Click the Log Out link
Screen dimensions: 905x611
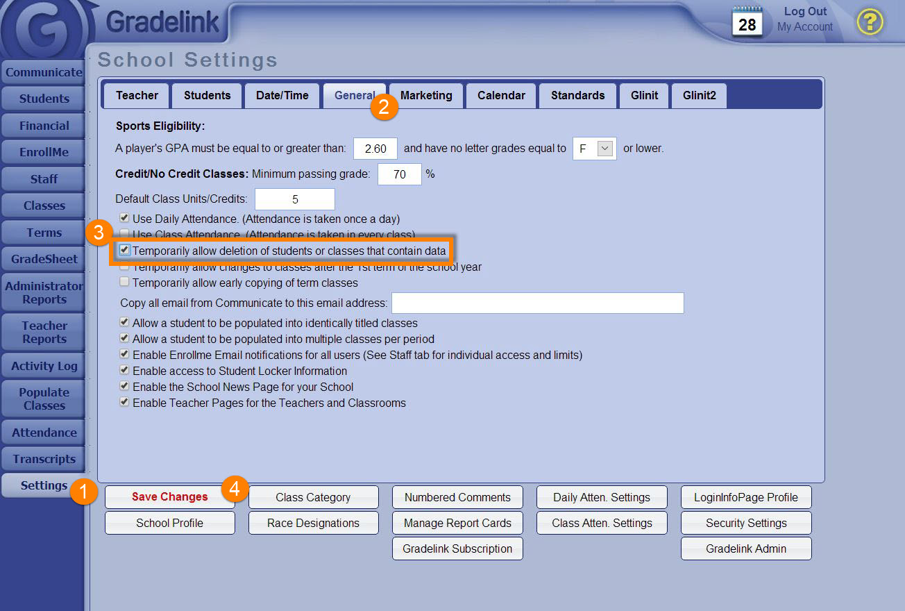coord(805,12)
